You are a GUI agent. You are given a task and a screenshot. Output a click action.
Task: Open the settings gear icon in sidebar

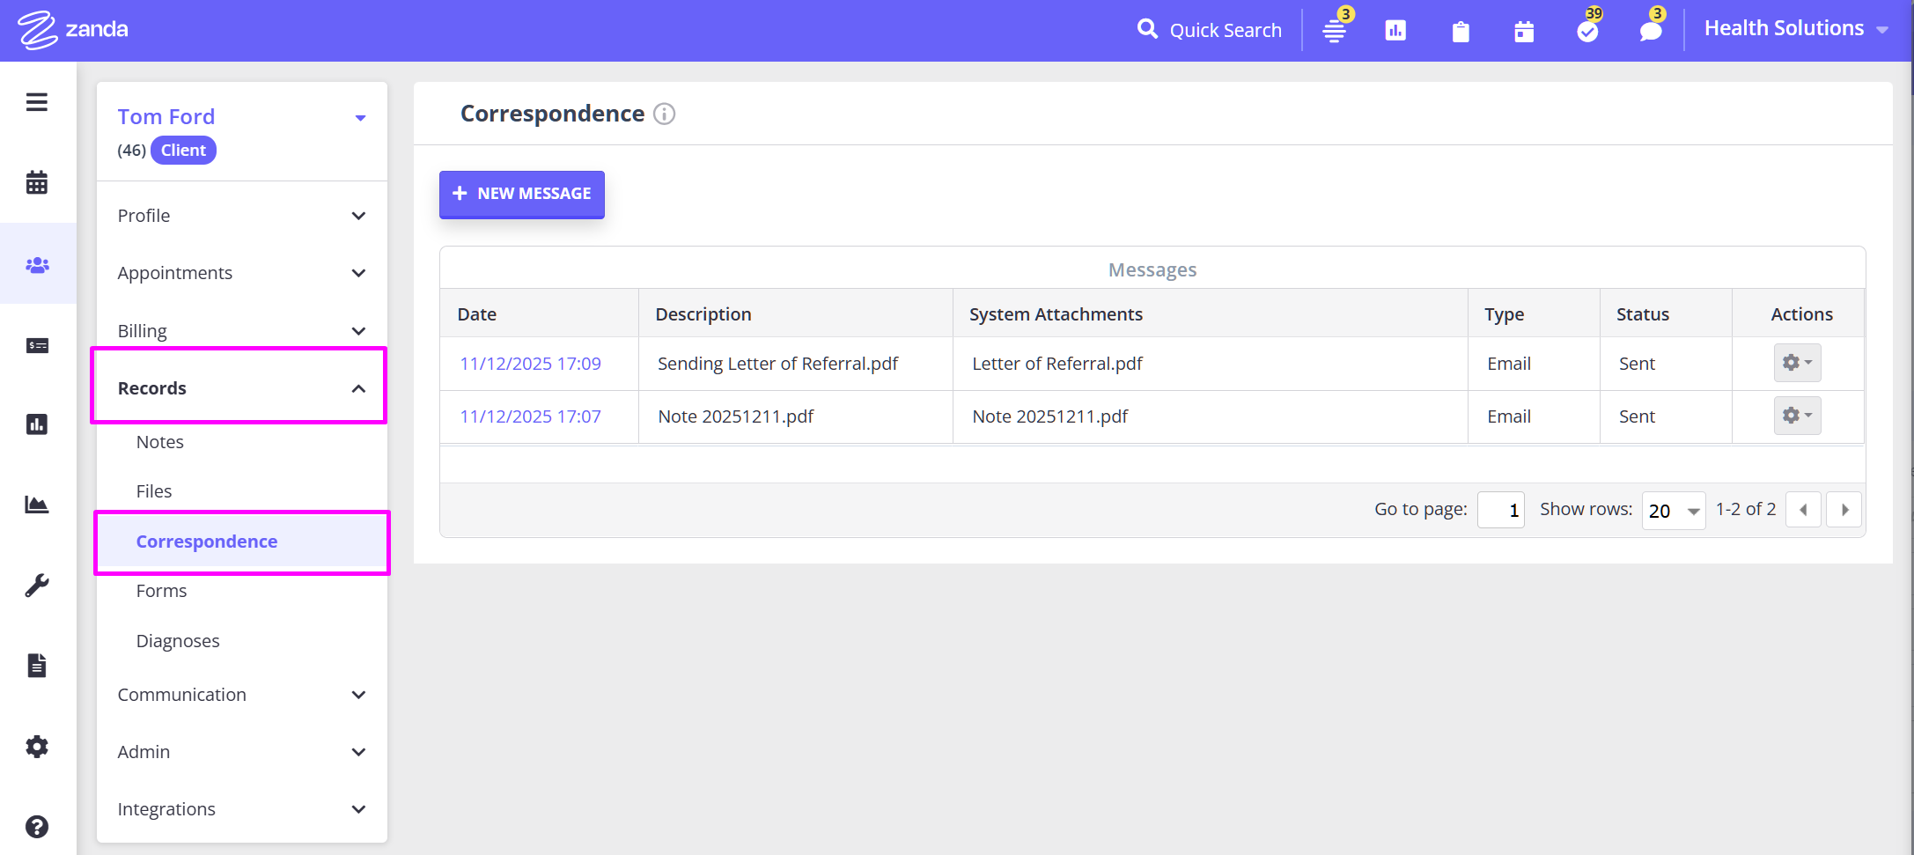37,747
